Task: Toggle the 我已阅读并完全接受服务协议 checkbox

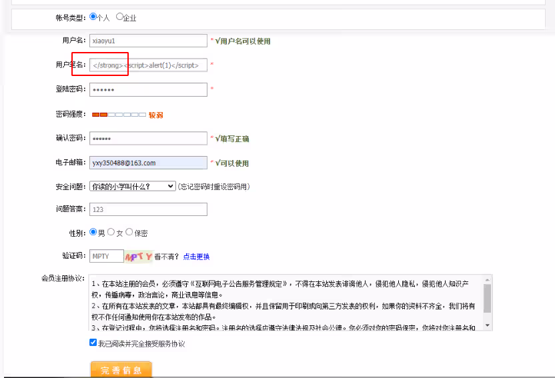Action: point(93,343)
